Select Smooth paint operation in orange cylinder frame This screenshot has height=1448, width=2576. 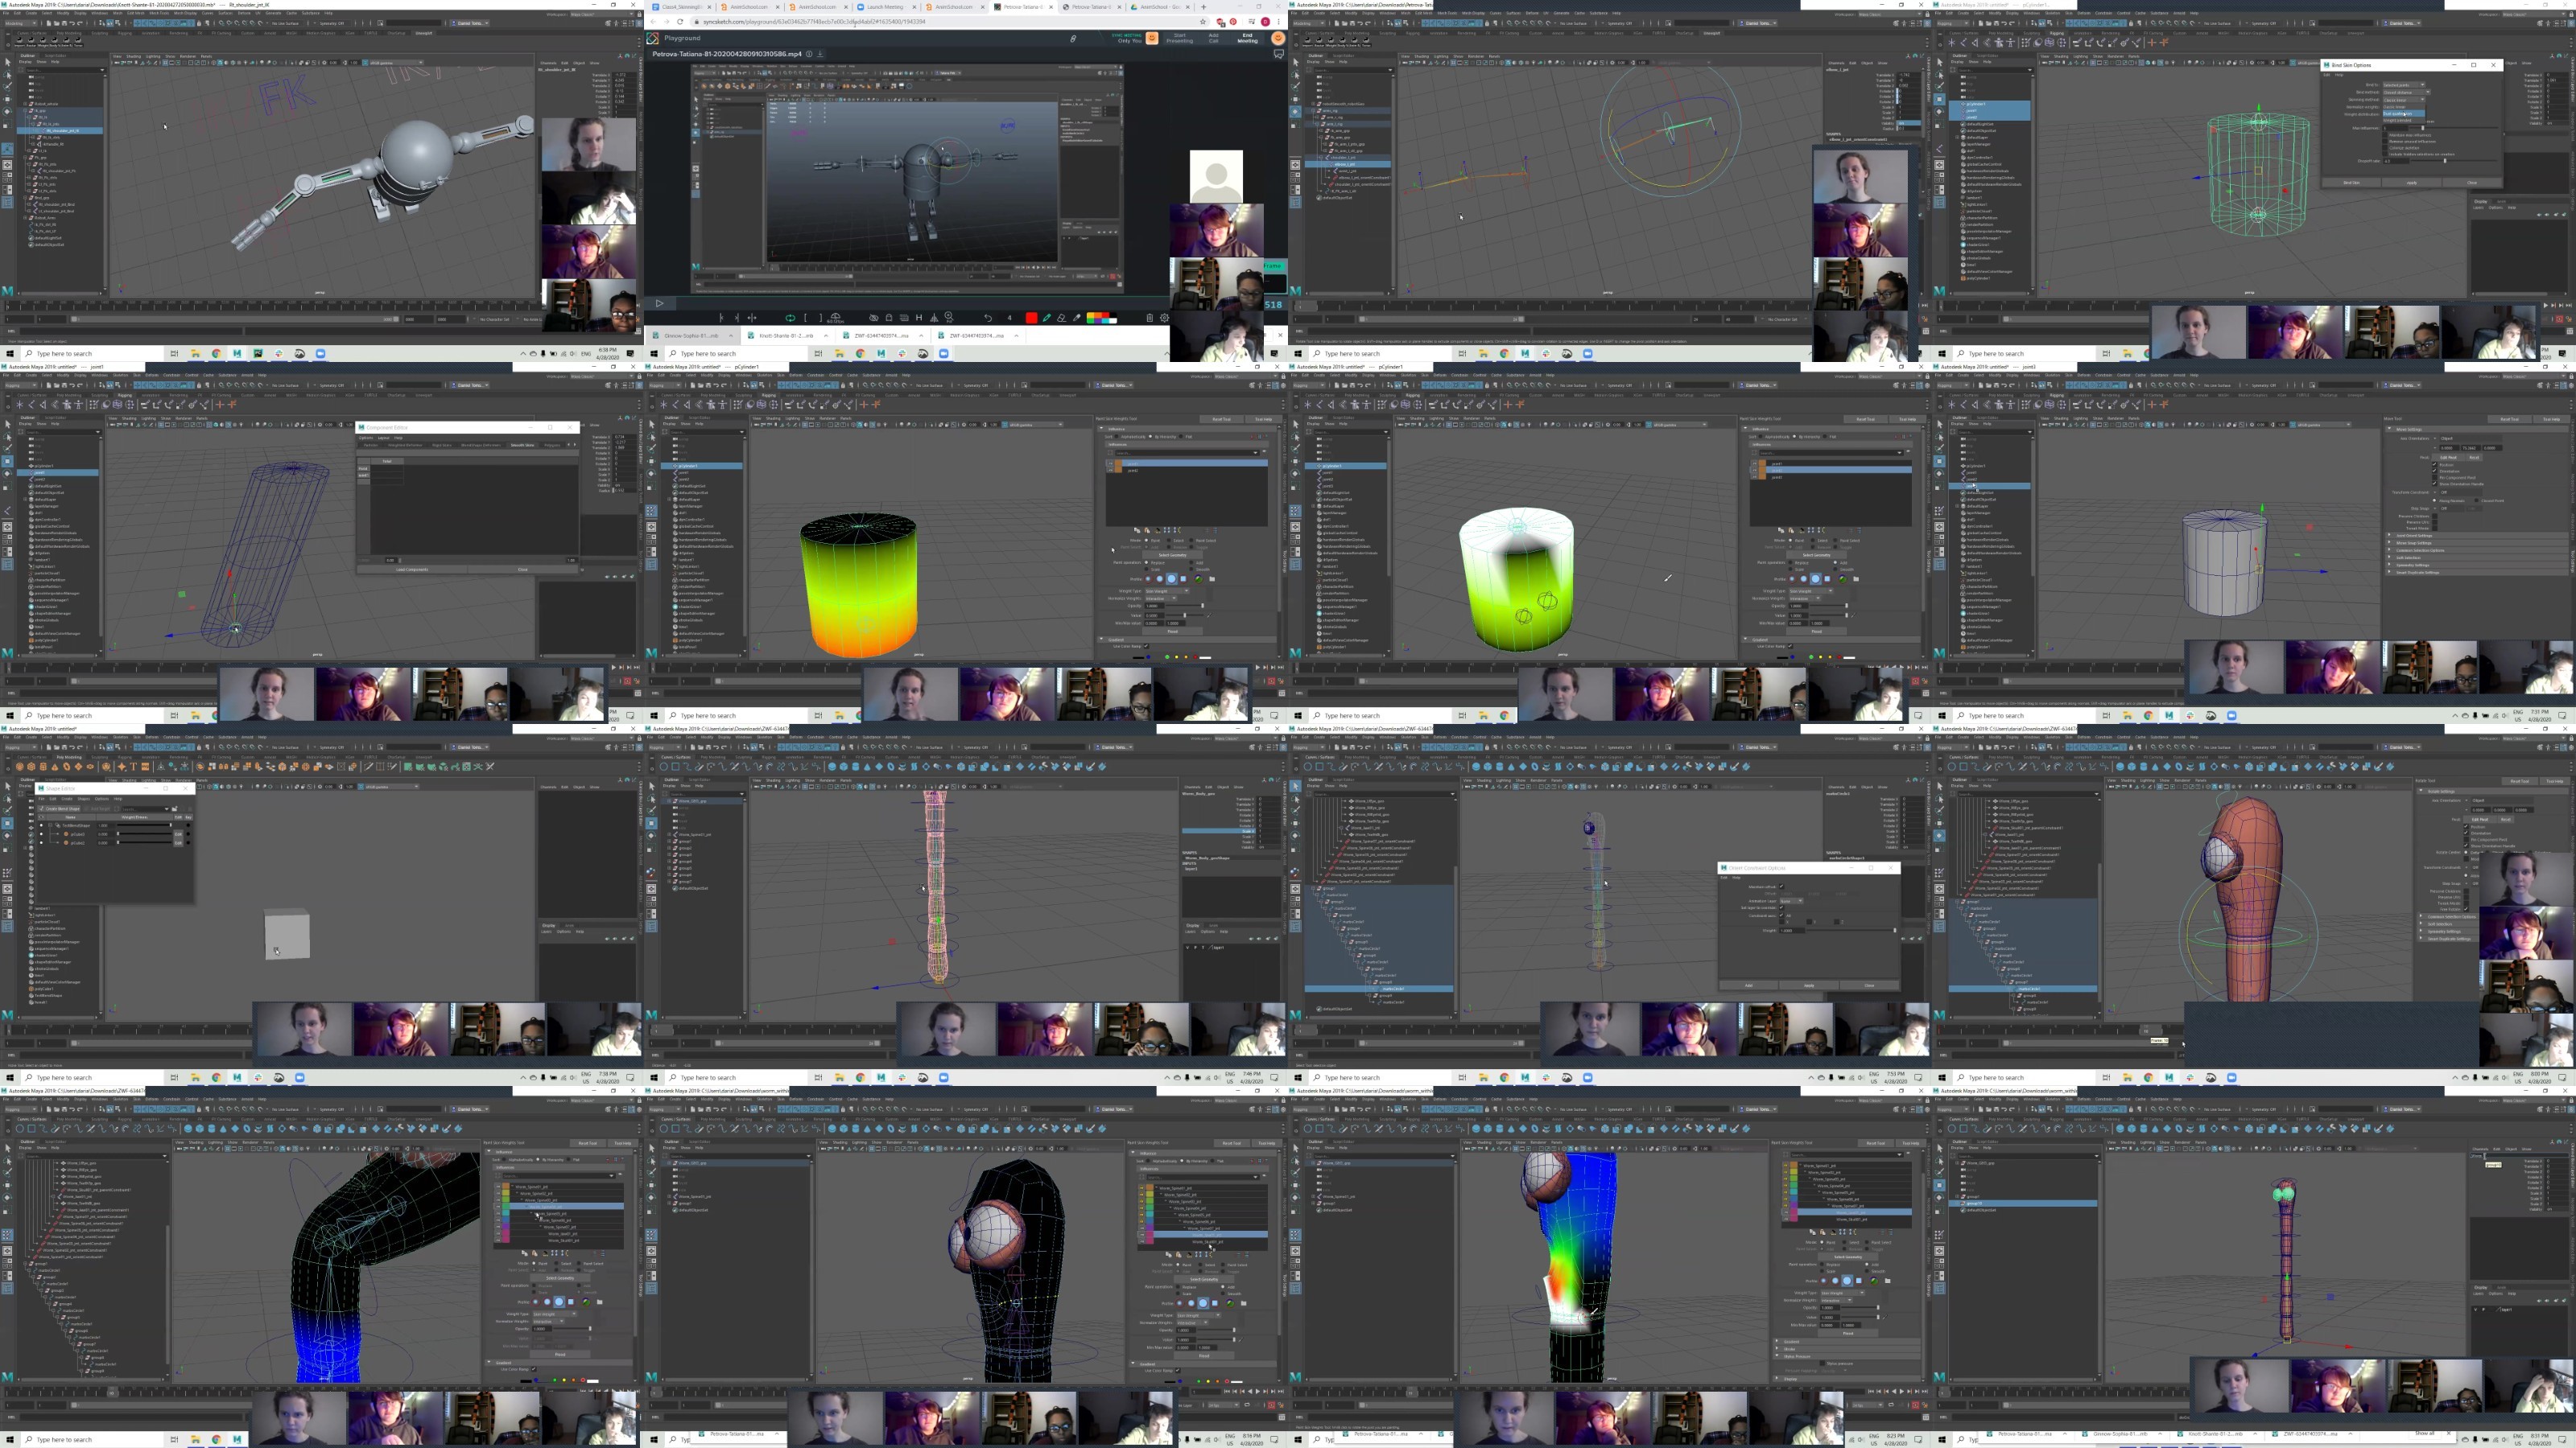pyautogui.click(x=1191, y=570)
